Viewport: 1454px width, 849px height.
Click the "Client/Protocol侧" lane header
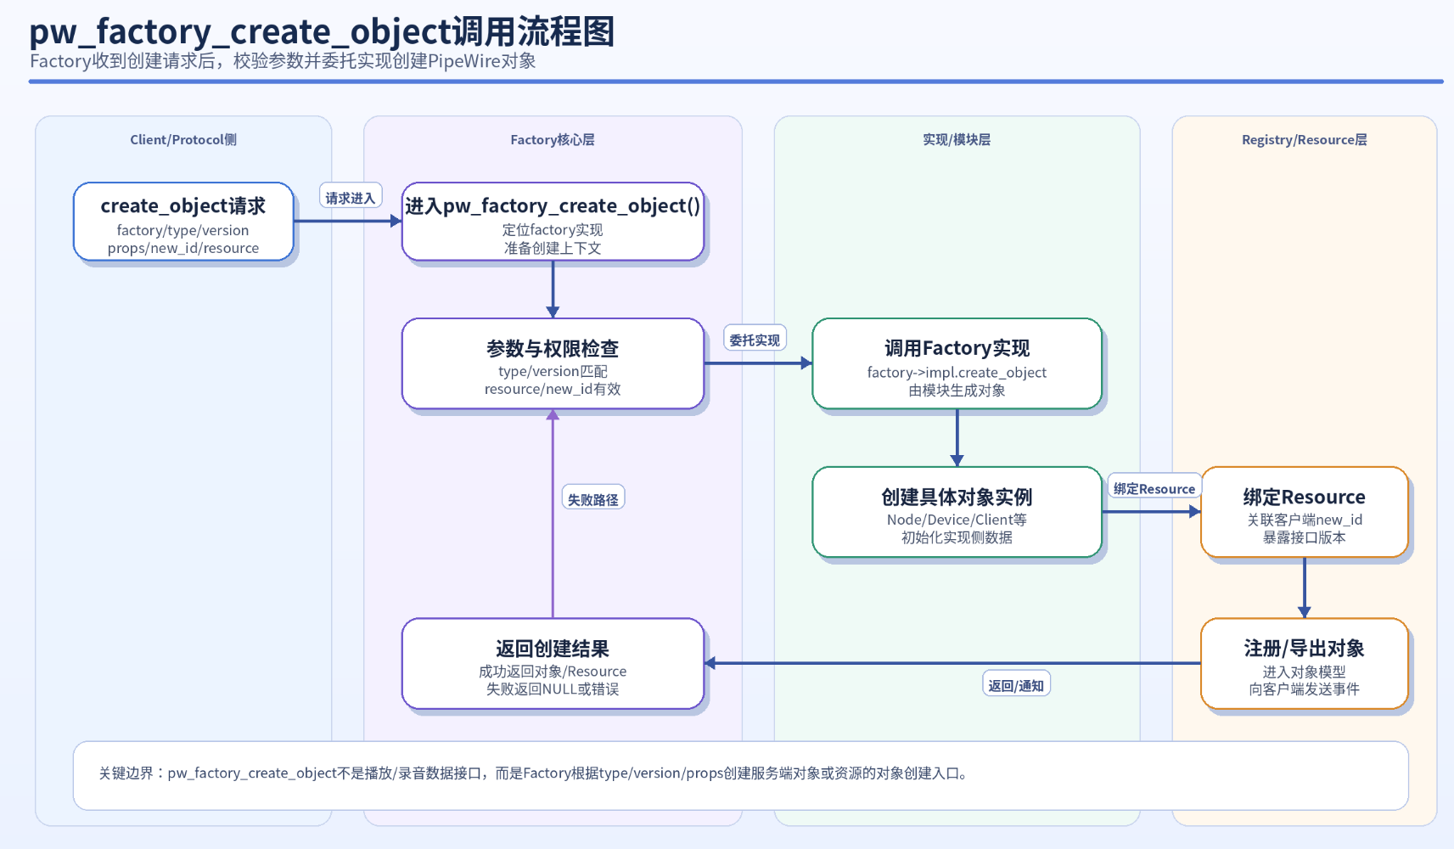[183, 140]
